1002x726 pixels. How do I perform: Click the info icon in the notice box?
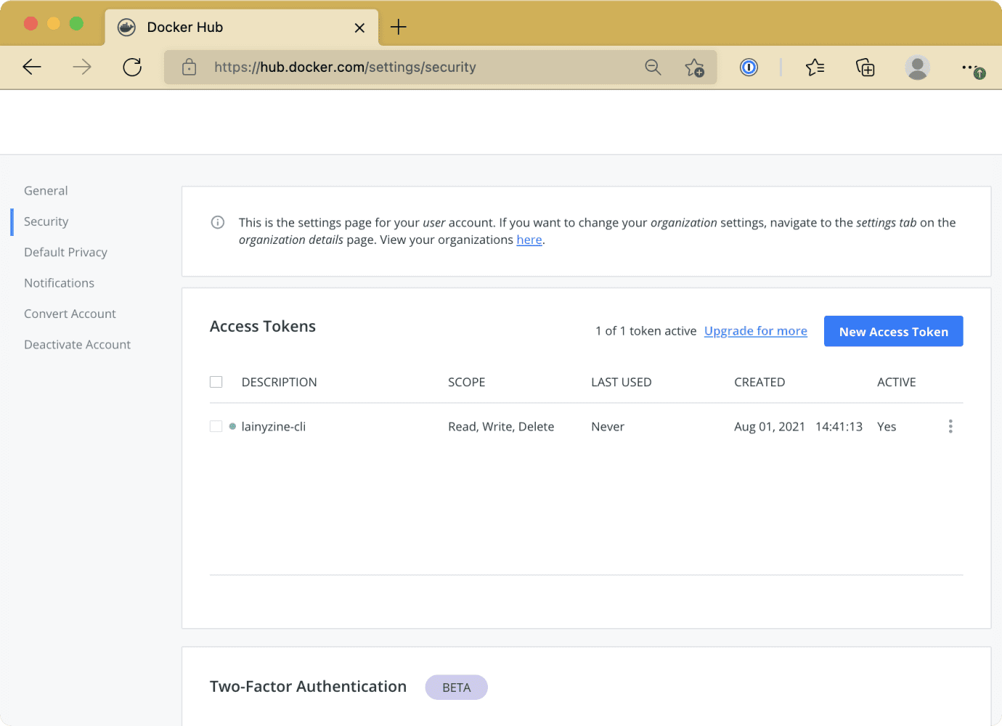click(x=218, y=222)
